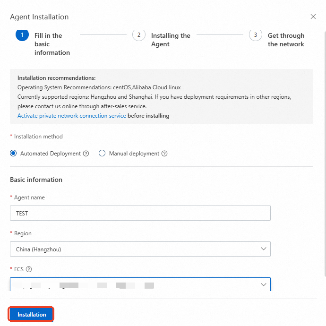Click the Installation button

tap(32, 315)
